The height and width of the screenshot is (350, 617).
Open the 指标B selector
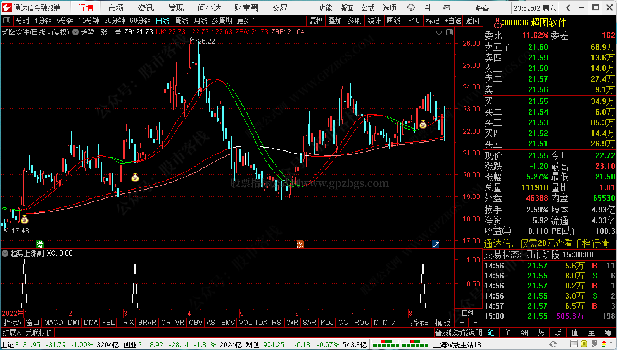point(419,322)
